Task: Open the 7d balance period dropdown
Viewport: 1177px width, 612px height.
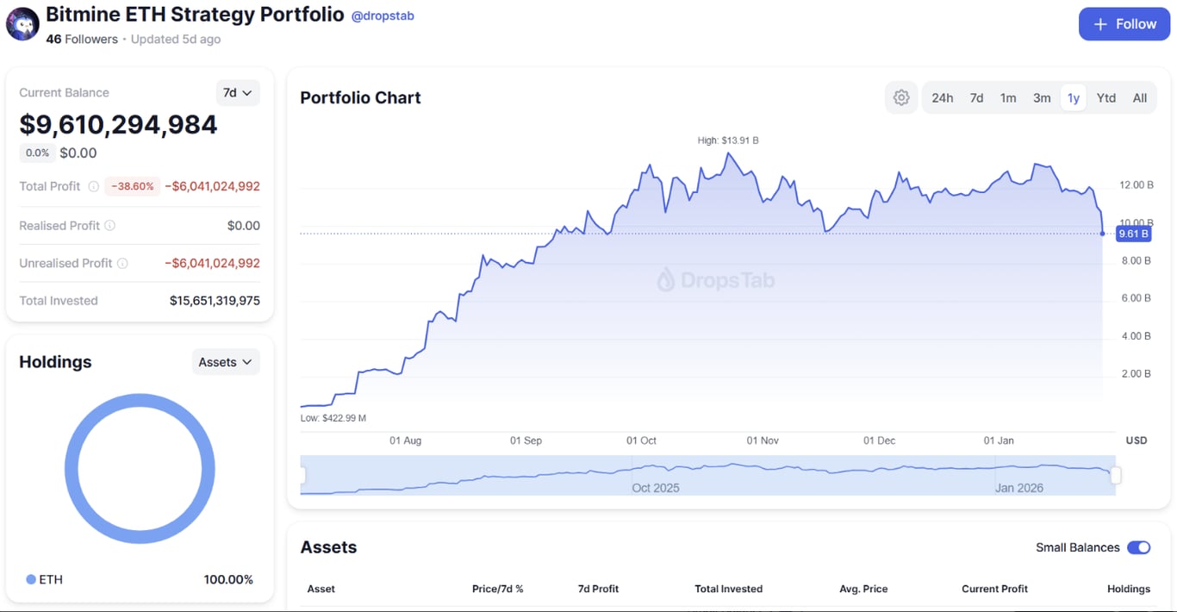Action: pos(238,92)
